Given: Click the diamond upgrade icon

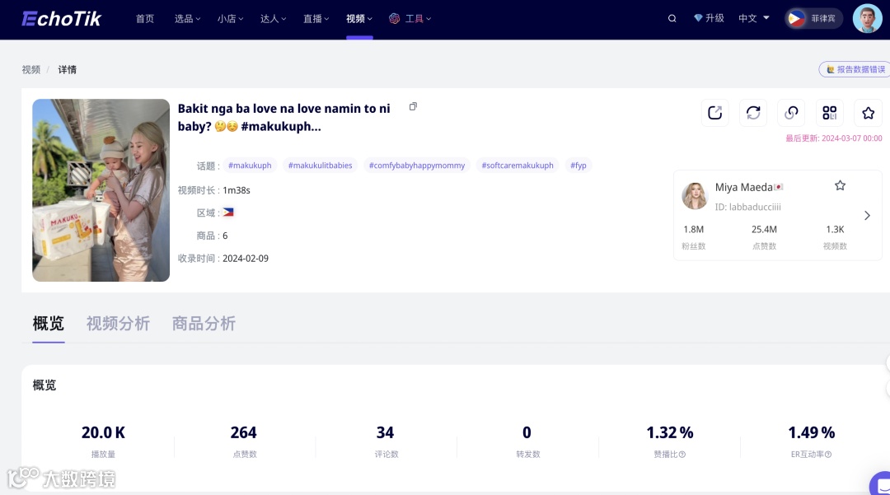Looking at the screenshot, I should (x=698, y=18).
